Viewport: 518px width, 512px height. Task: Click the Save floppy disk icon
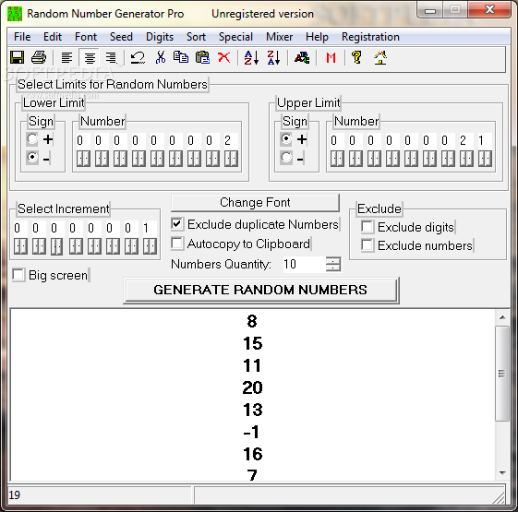[x=17, y=58]
